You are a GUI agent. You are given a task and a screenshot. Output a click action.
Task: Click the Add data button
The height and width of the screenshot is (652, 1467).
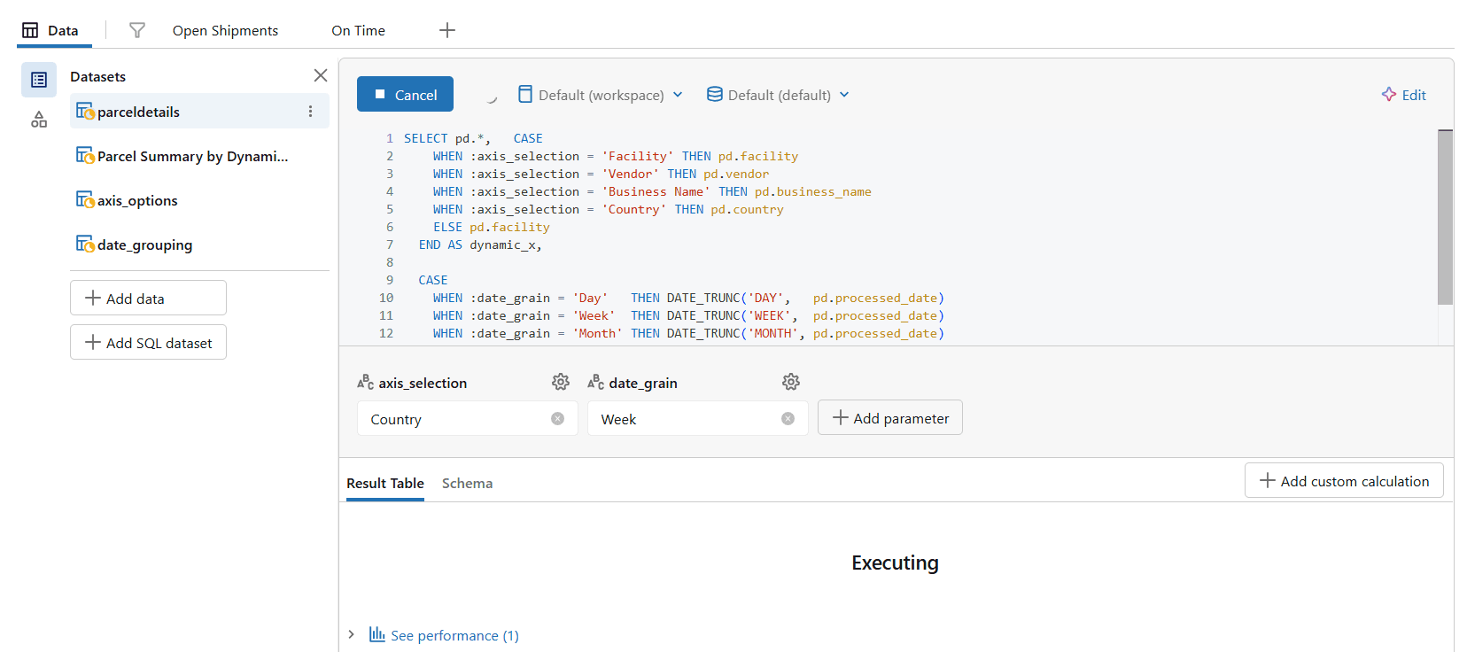(148, 298)
